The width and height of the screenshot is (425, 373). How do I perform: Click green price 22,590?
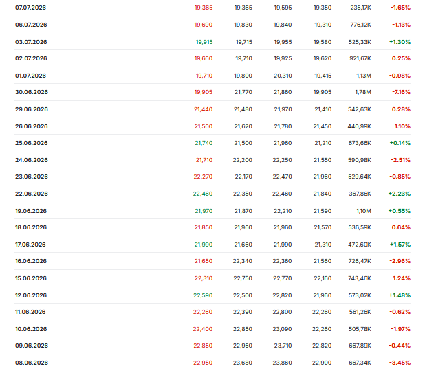point(203,295)
